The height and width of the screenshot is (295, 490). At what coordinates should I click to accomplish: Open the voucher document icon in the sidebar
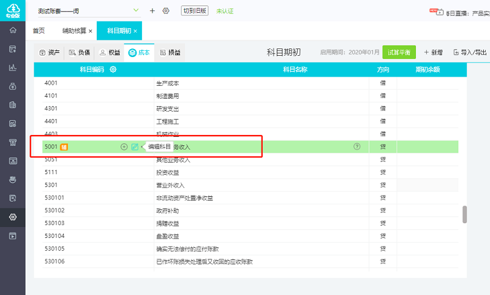point(13,49)
